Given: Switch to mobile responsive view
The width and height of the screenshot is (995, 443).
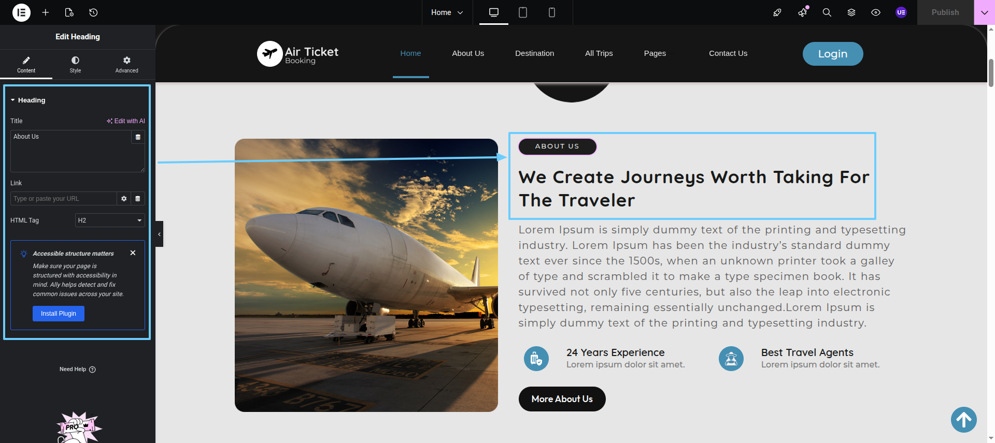Looking at the screenshot, I should tap(552, 12).
